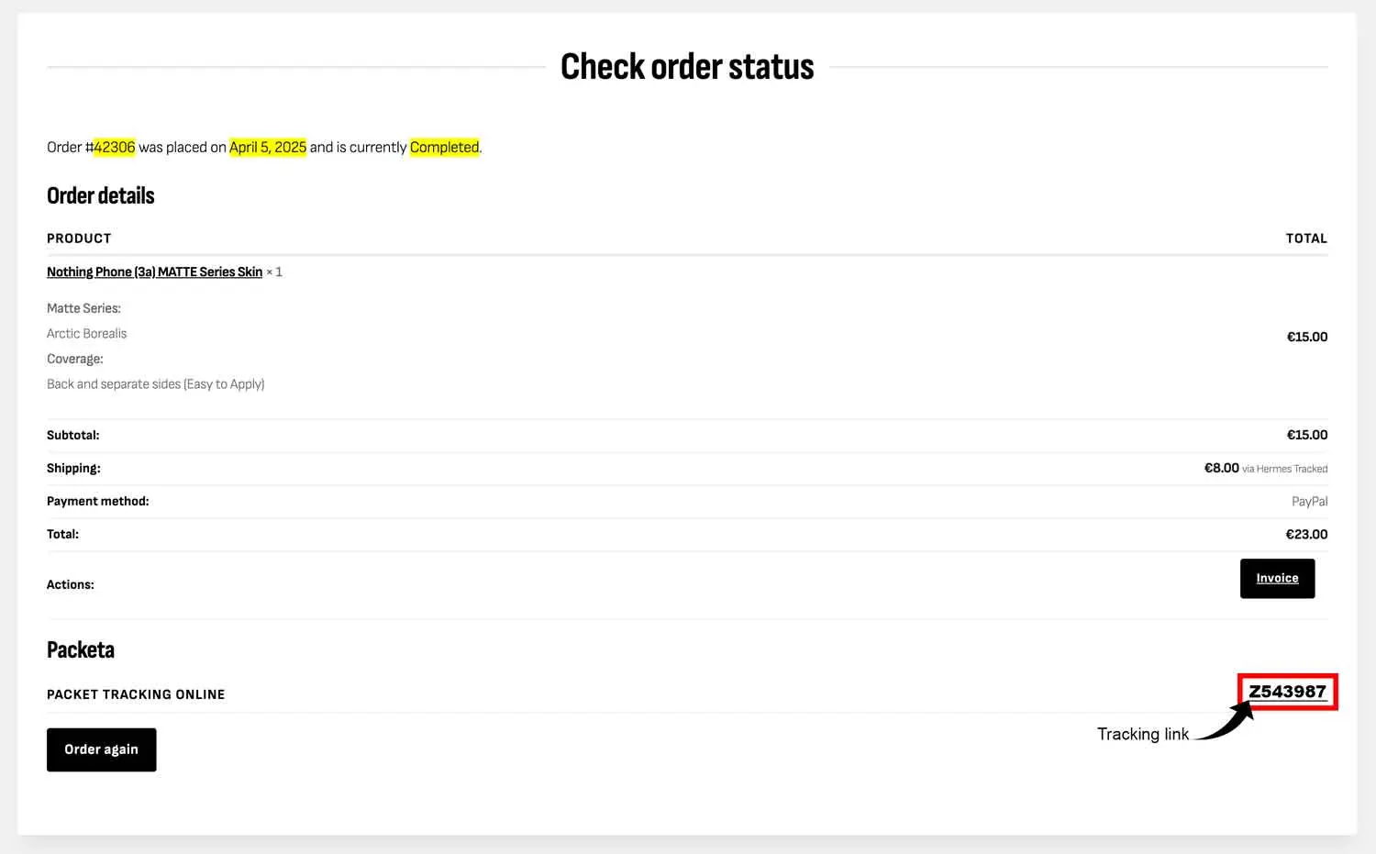Open tracking number Z543987 link
The width and height of the screenshot is (1376, 854).
click(1287, 692)
